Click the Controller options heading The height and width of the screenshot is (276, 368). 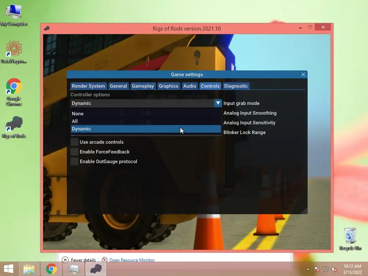coord(90,95)
